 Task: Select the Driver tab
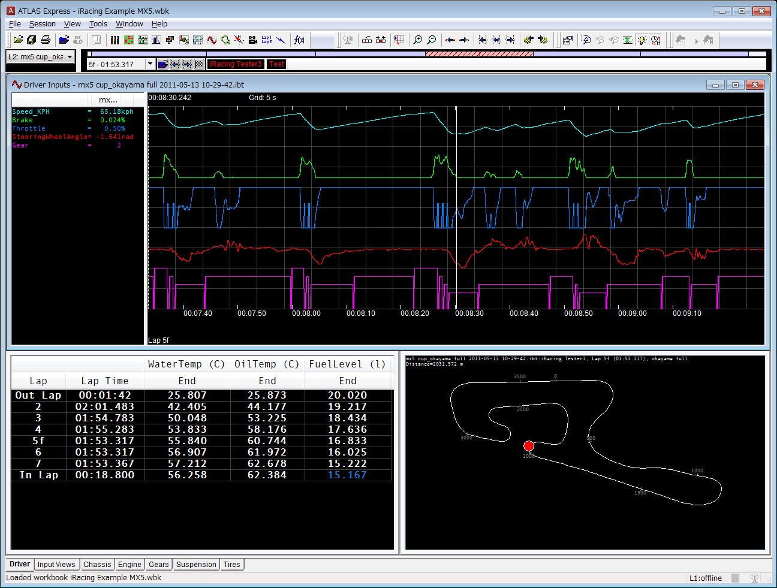tap(20, 564)
